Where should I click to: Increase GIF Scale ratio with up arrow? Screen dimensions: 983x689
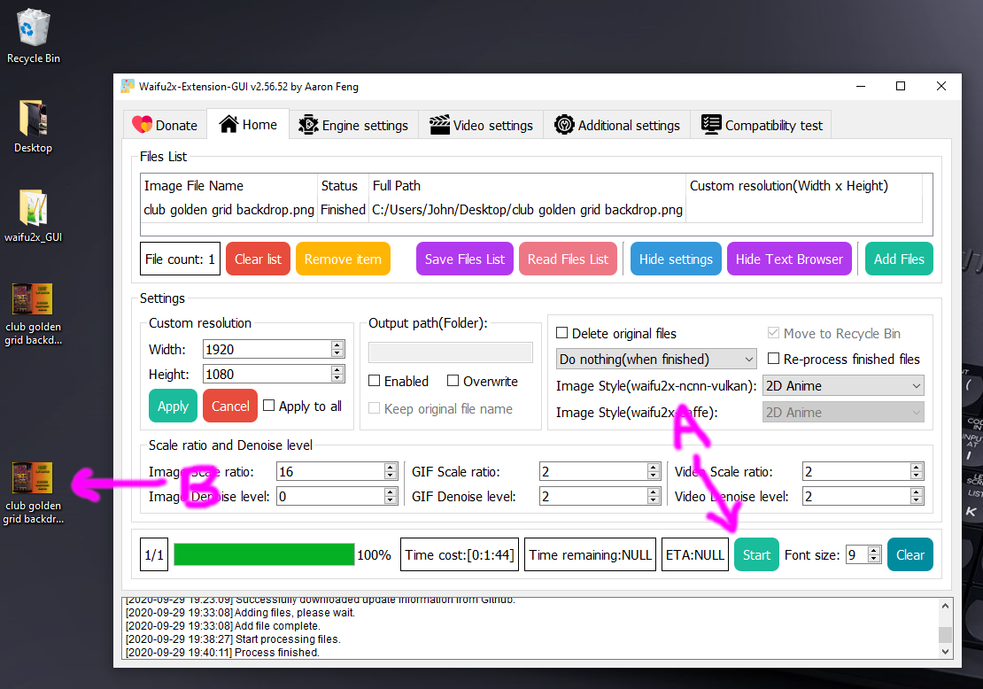click(x=654, y=467)
